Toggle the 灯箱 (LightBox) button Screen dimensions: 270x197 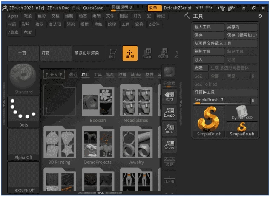[x=56, y=53]
